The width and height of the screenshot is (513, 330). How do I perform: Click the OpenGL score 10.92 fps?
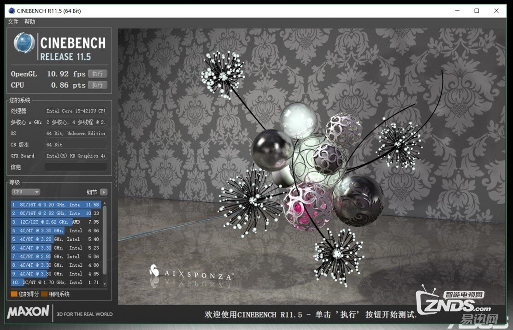(x=66, y=74)
